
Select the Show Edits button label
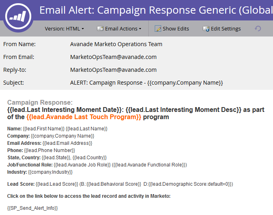176,28
